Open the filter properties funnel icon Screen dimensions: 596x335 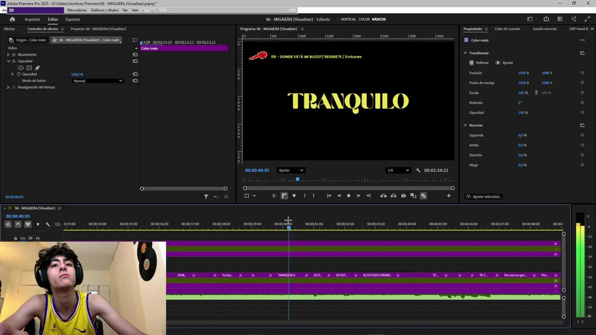(x=206, y=197)
